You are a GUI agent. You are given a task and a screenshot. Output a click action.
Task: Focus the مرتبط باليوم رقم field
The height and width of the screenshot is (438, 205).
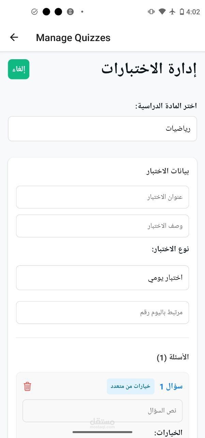(x=102, y=312)
